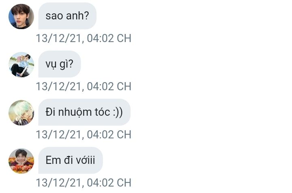This screenshot has width=292, height=193.
Task: Tap the time 04:02 CH under "Em đi vớiii"
Action: pos(109,182)
